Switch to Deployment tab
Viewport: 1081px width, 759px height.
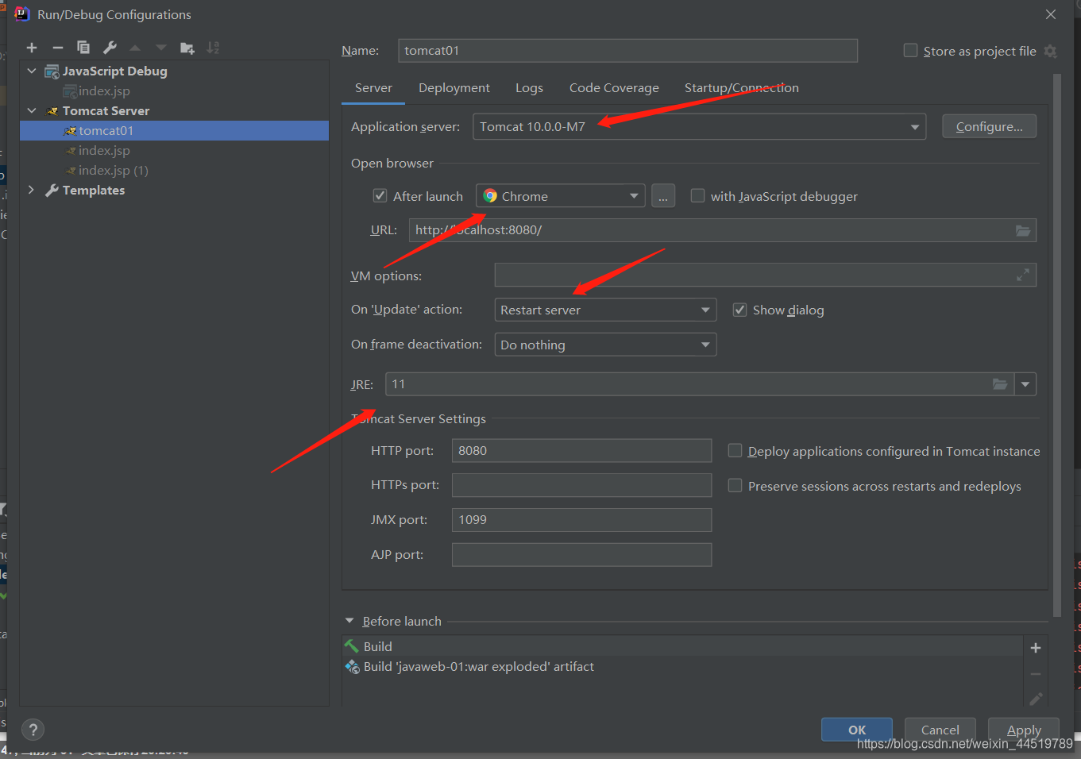pos(454,88)
